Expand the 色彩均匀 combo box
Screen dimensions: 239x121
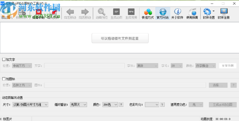pyautogui.click(x=152, y=105)
